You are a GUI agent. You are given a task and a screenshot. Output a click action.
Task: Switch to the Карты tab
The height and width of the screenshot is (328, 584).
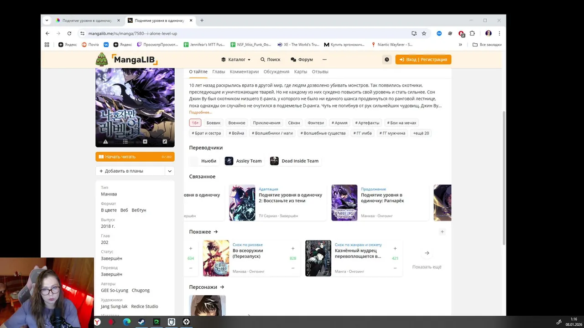[301, 72]
